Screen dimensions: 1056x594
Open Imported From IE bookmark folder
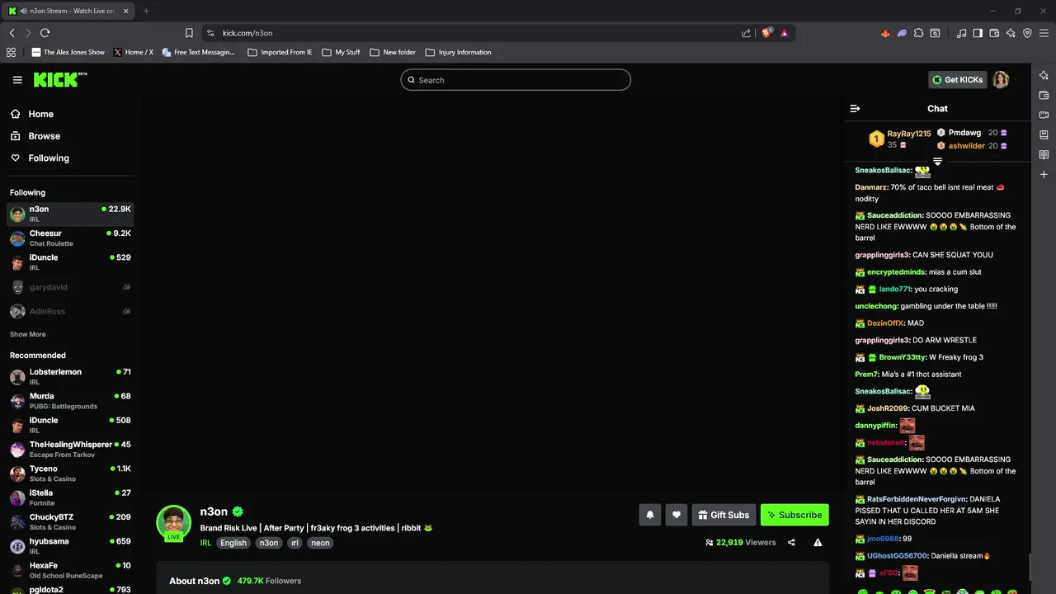pos(280,52)
